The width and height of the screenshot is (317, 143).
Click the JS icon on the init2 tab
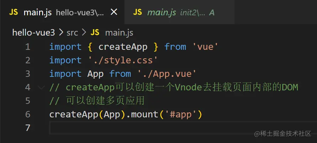(x=138, y=12)
